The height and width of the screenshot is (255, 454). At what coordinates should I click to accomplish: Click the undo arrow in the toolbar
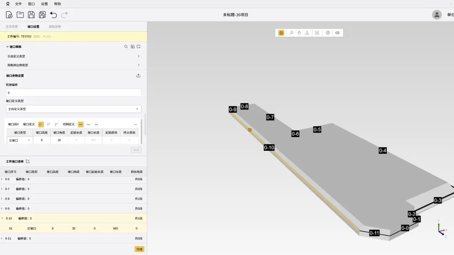pyautogui.click(x=53, y=15)
